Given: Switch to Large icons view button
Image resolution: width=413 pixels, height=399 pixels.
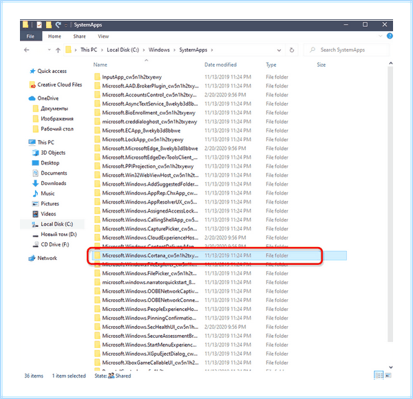Looking at the screenshot, I should click(388, 376).
